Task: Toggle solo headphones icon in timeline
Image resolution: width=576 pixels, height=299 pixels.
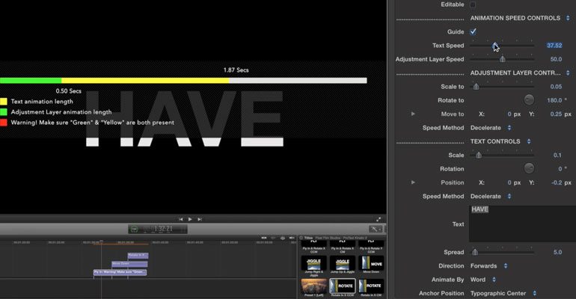Action: 283,238
